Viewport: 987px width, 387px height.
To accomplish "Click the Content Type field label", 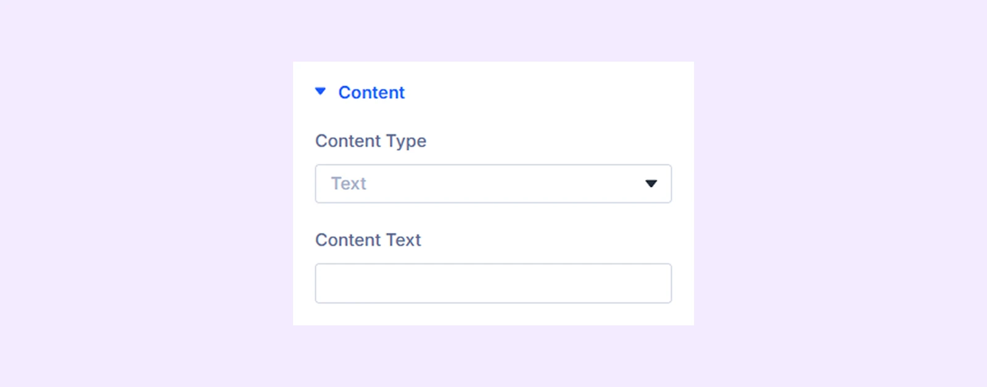I will click(371, 141).
